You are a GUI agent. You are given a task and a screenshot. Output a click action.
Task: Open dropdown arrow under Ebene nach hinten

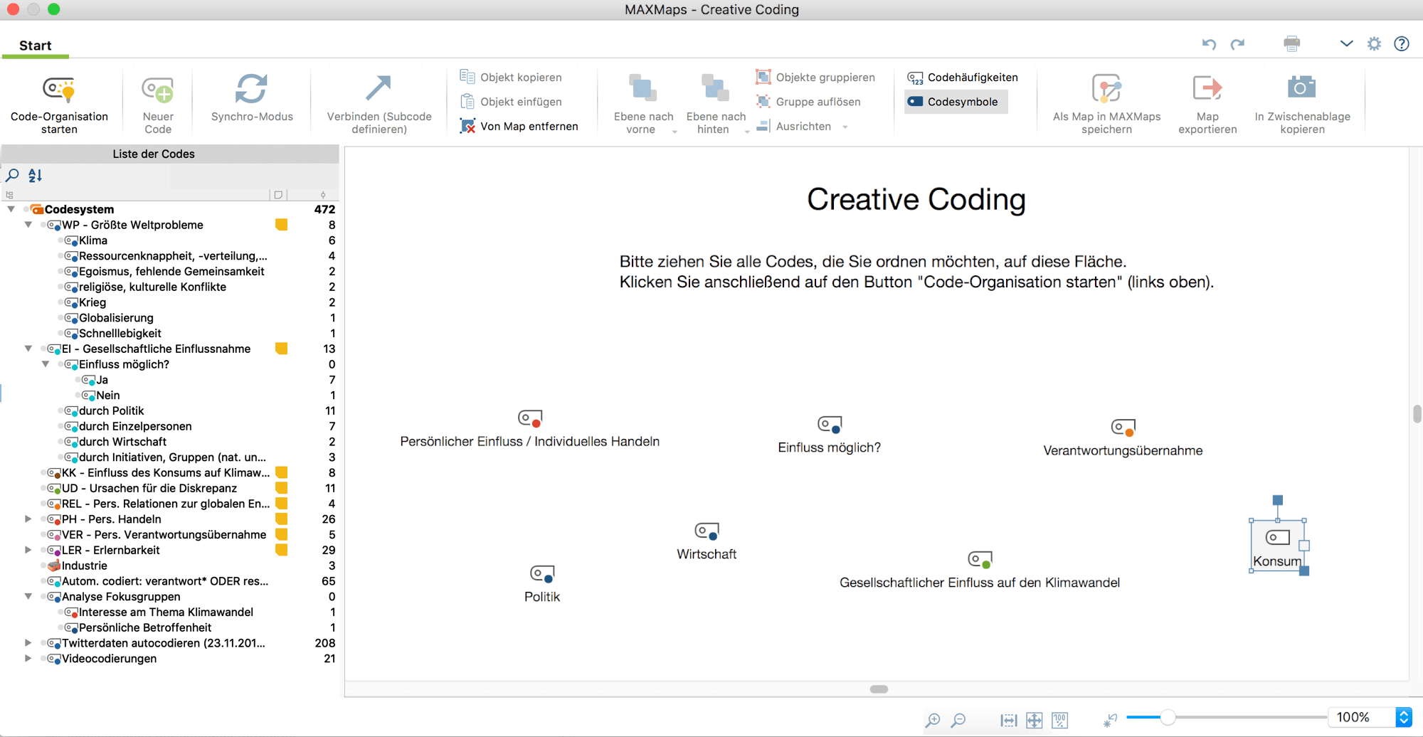[x=746, y=132]
